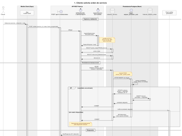Click the '[candidato encontrado]' guard condition

(x=85, y=88)
